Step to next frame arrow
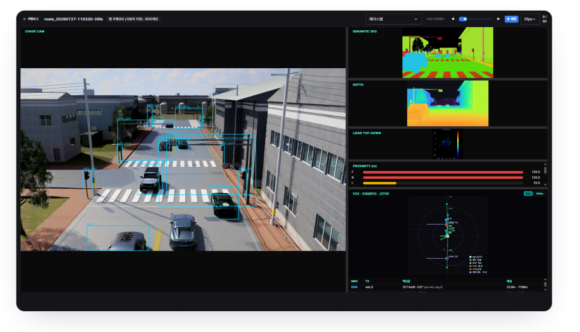Viewport: 580px width, 332px height. [498, 19]
